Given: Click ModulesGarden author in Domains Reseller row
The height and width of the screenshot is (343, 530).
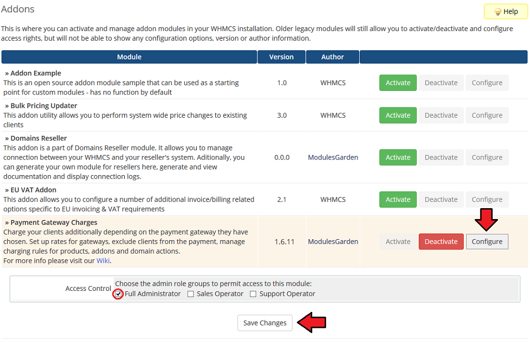Looking at the screenshot, I should coord(333,158).
